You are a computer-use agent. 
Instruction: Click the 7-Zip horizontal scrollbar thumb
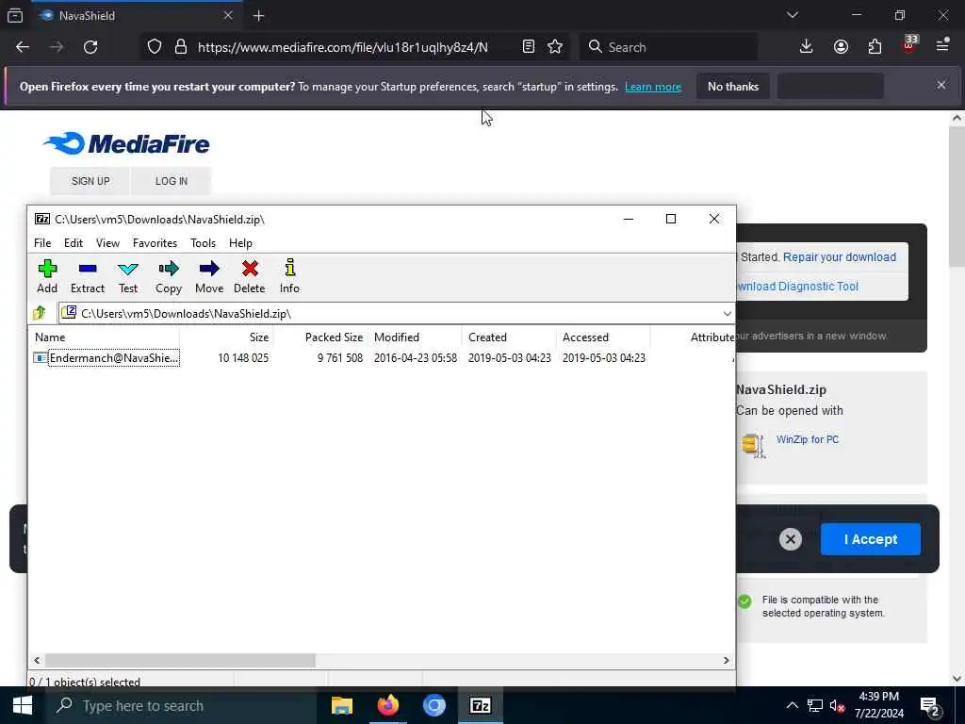180,660
